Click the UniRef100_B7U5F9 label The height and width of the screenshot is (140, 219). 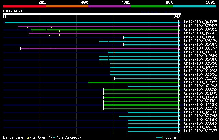[201, 124]
